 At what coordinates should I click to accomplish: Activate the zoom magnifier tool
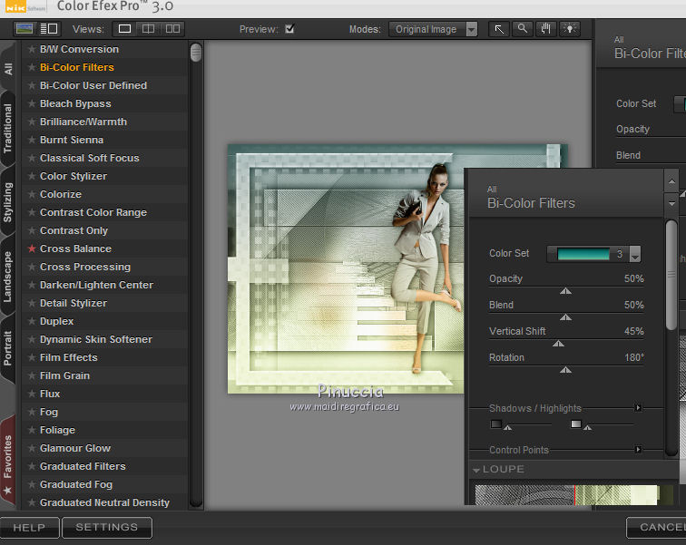pos(523,29)
